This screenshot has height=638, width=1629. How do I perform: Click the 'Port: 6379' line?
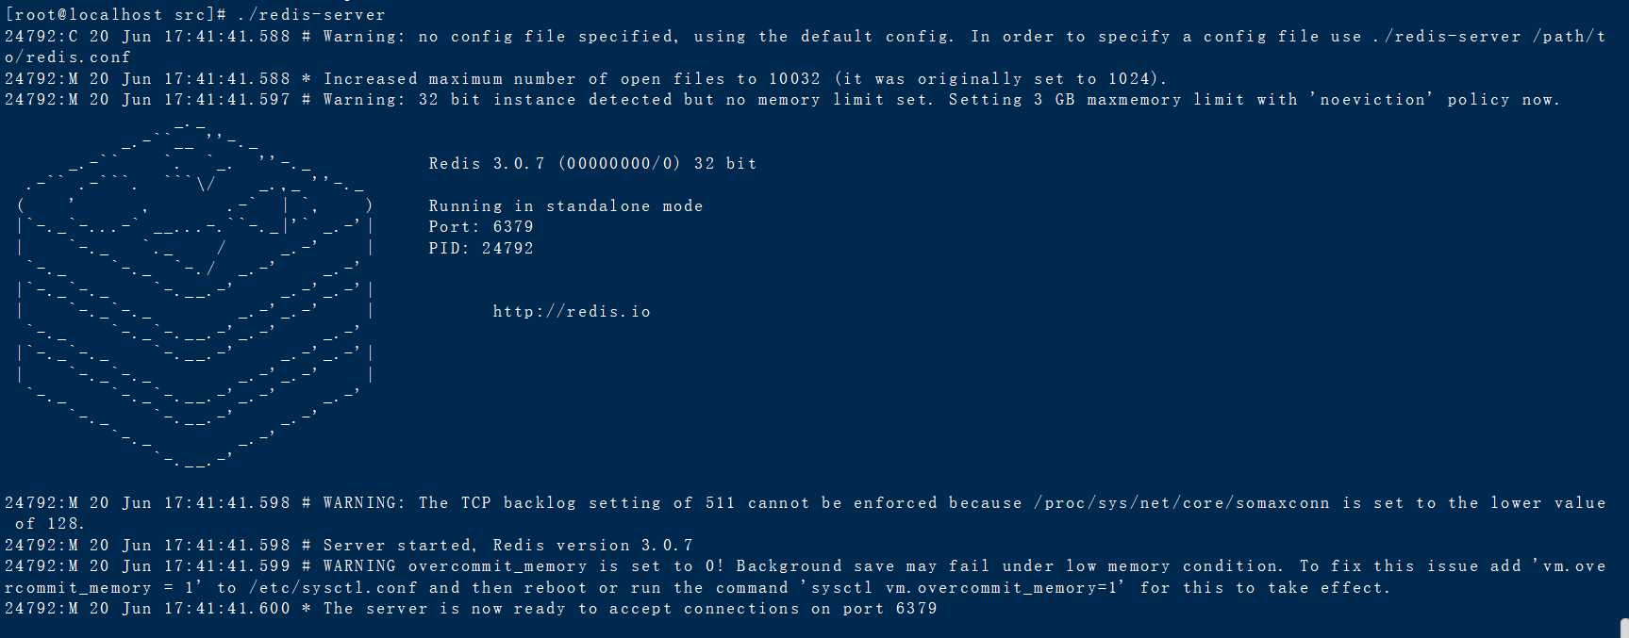481,227
